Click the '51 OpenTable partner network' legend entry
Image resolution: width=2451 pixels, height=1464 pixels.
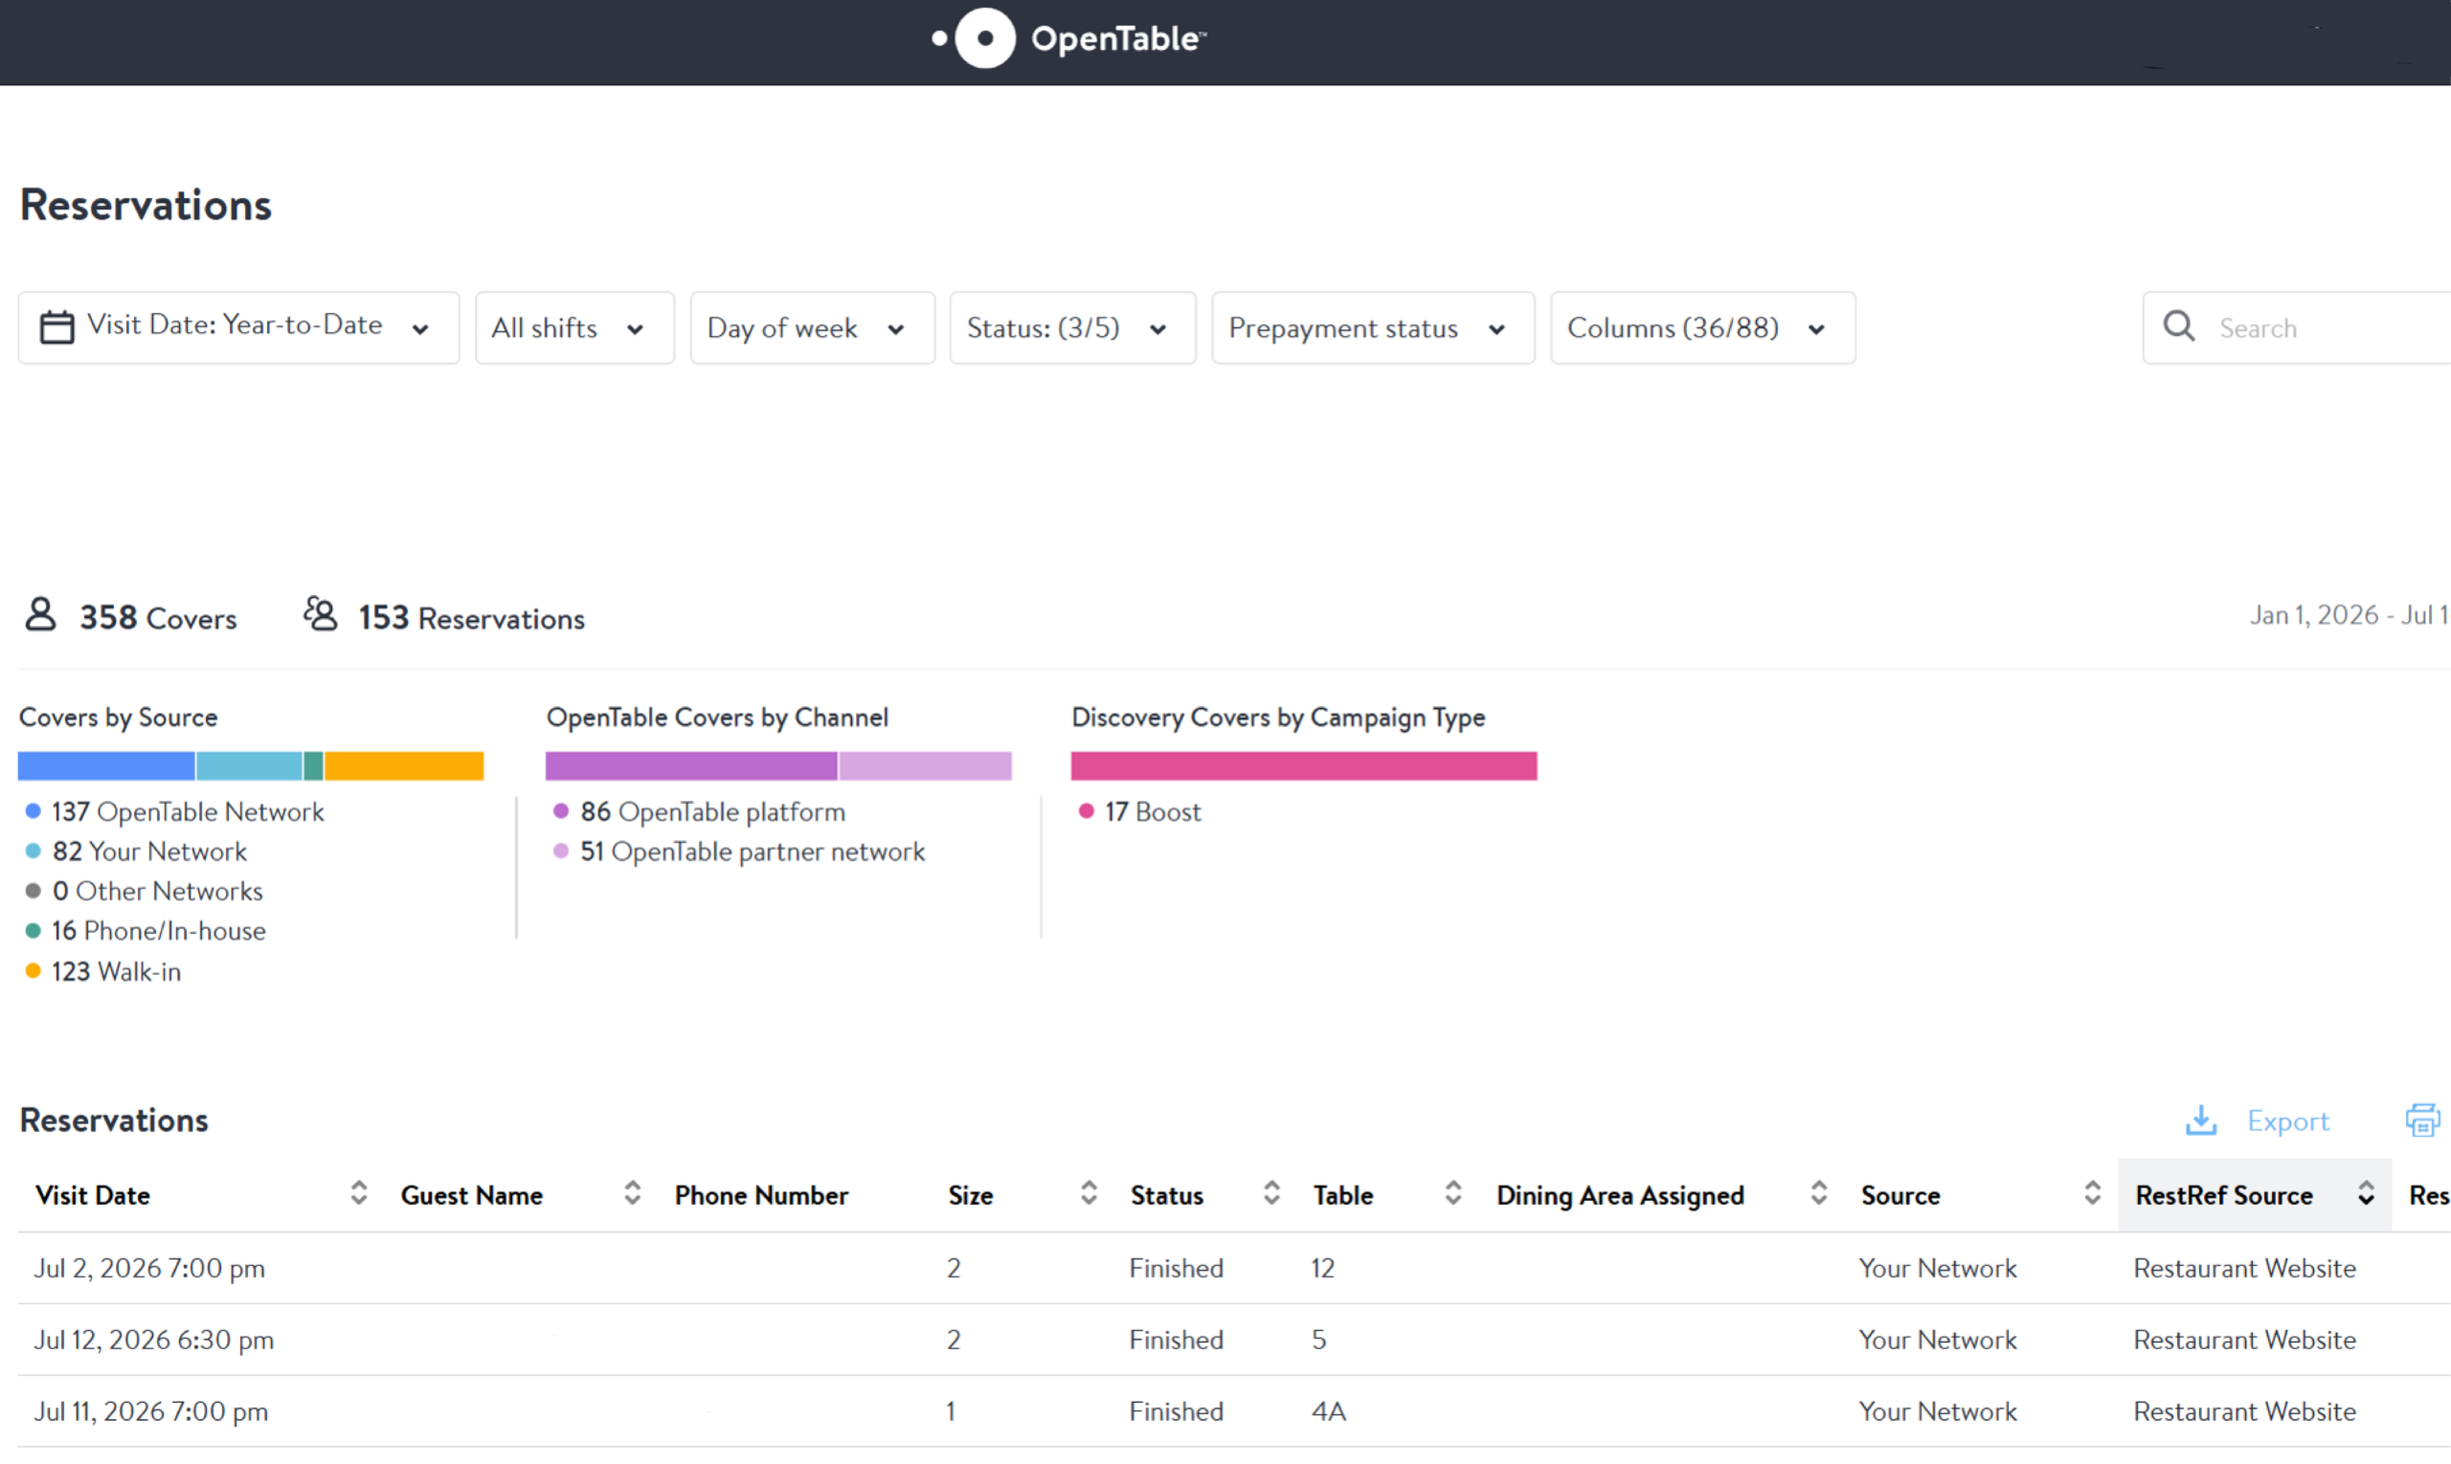pyautogui.click(x=739, y=852)
